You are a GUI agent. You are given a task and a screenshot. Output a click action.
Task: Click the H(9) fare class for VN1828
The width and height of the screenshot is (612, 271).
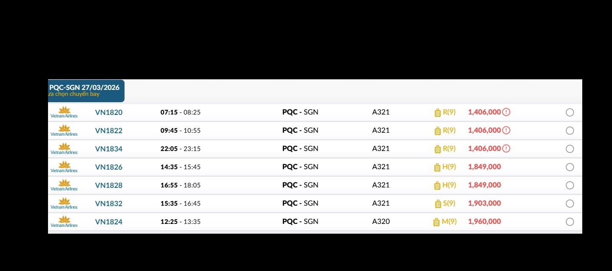pyautogui.click(x=449, y=185)
